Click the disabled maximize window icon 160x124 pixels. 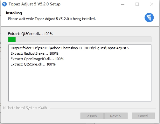coord(137,4)
